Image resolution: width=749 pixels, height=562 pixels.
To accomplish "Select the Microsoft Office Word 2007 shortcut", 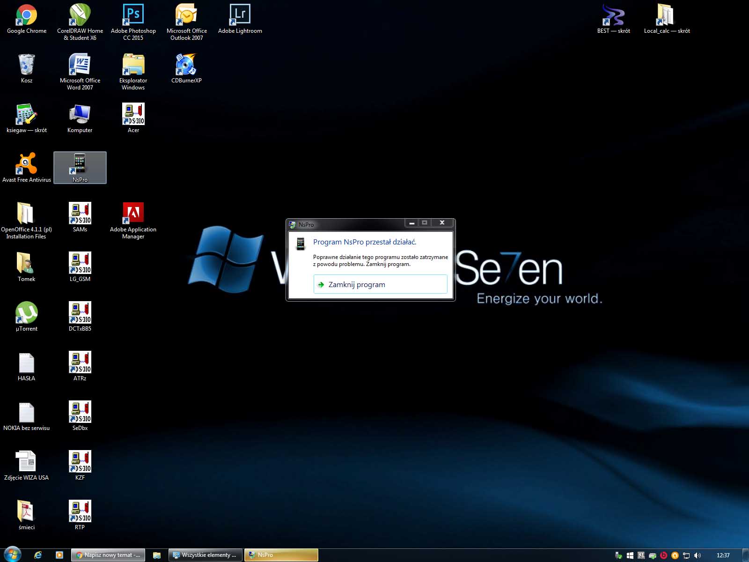I will point(80,72).
